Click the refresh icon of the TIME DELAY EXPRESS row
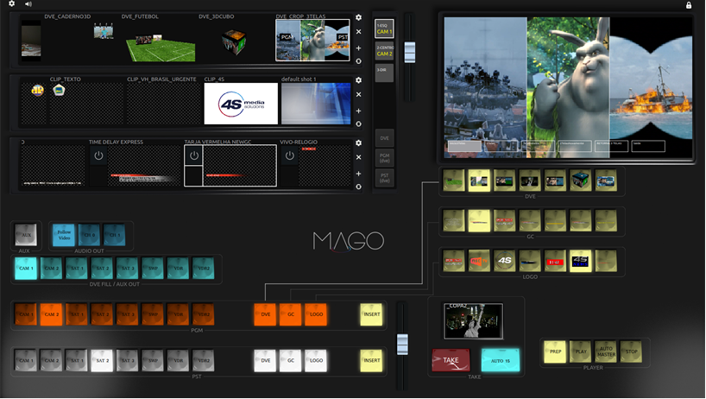Image resolution: width=706 pixels, height=399 pixels. [x=358, y=187]
